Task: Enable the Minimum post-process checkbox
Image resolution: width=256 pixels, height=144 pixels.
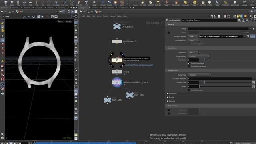Action: click(169, 110)
